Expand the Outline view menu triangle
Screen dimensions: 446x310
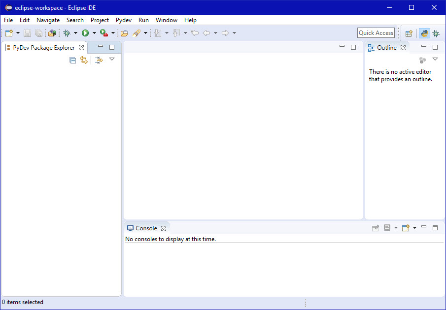point(435,60)
